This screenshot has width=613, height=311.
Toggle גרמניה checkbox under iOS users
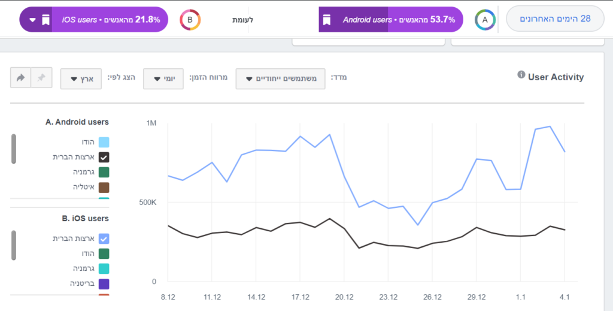(104, 268)
